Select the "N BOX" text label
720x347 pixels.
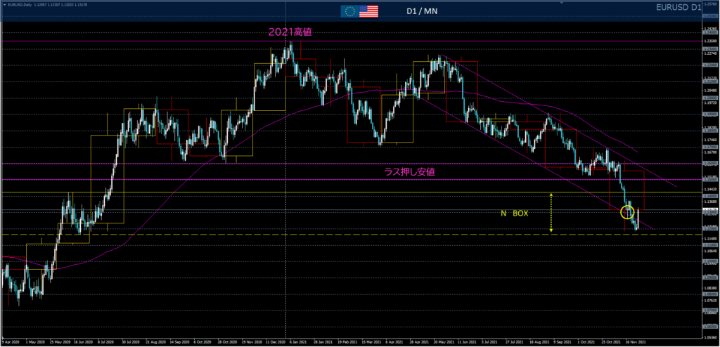click(514, 214)
